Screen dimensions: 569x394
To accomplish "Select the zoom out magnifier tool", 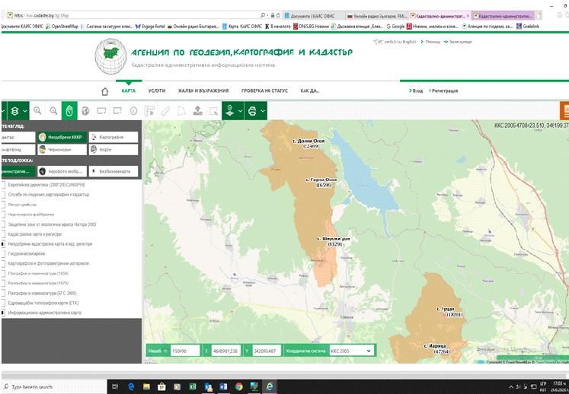I will tap(53, 111).
